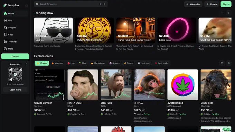Viewport: 235px width, 132px height.
Task: Select the New filter tab
Action: [83, 63]
